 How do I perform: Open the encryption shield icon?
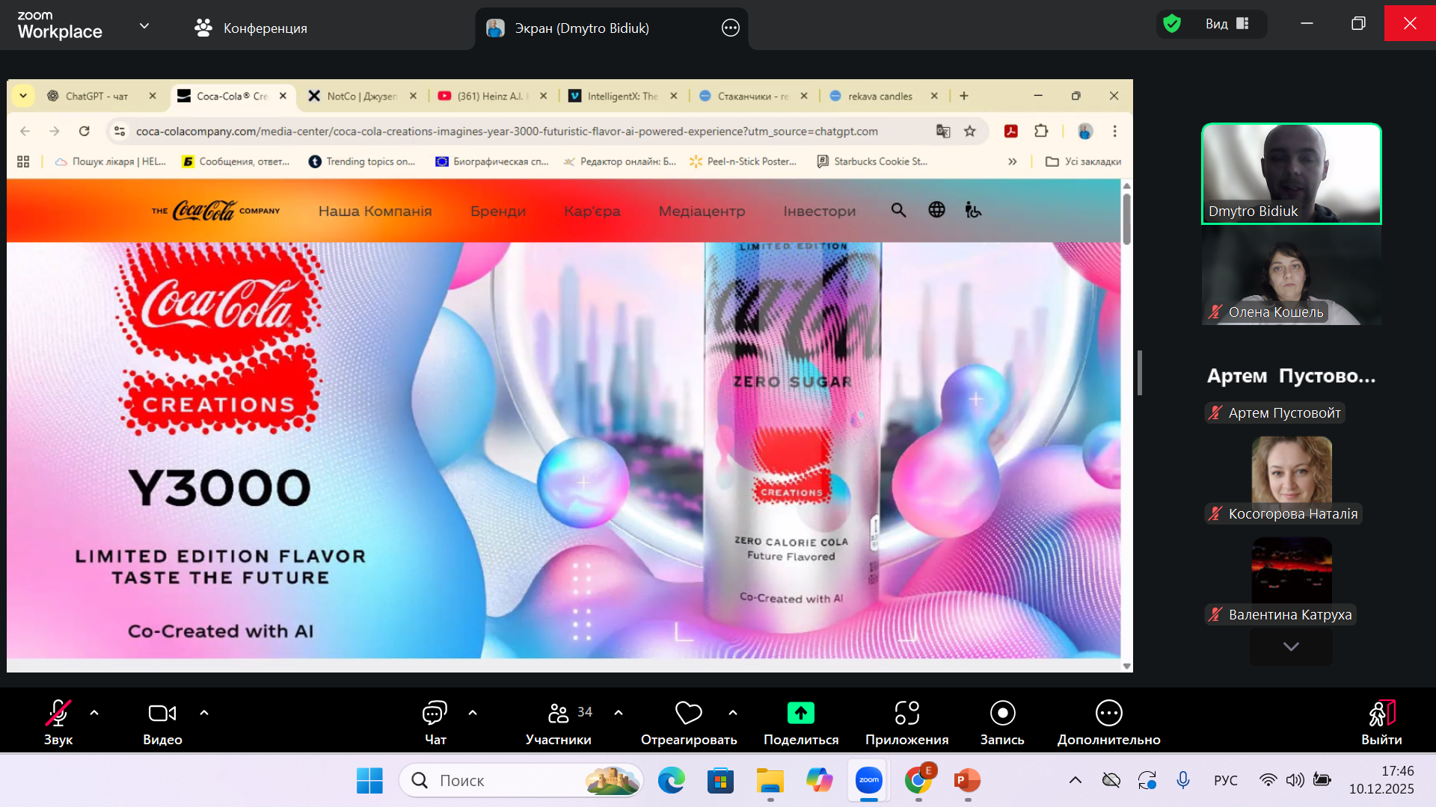click(x=1172, y=24)
